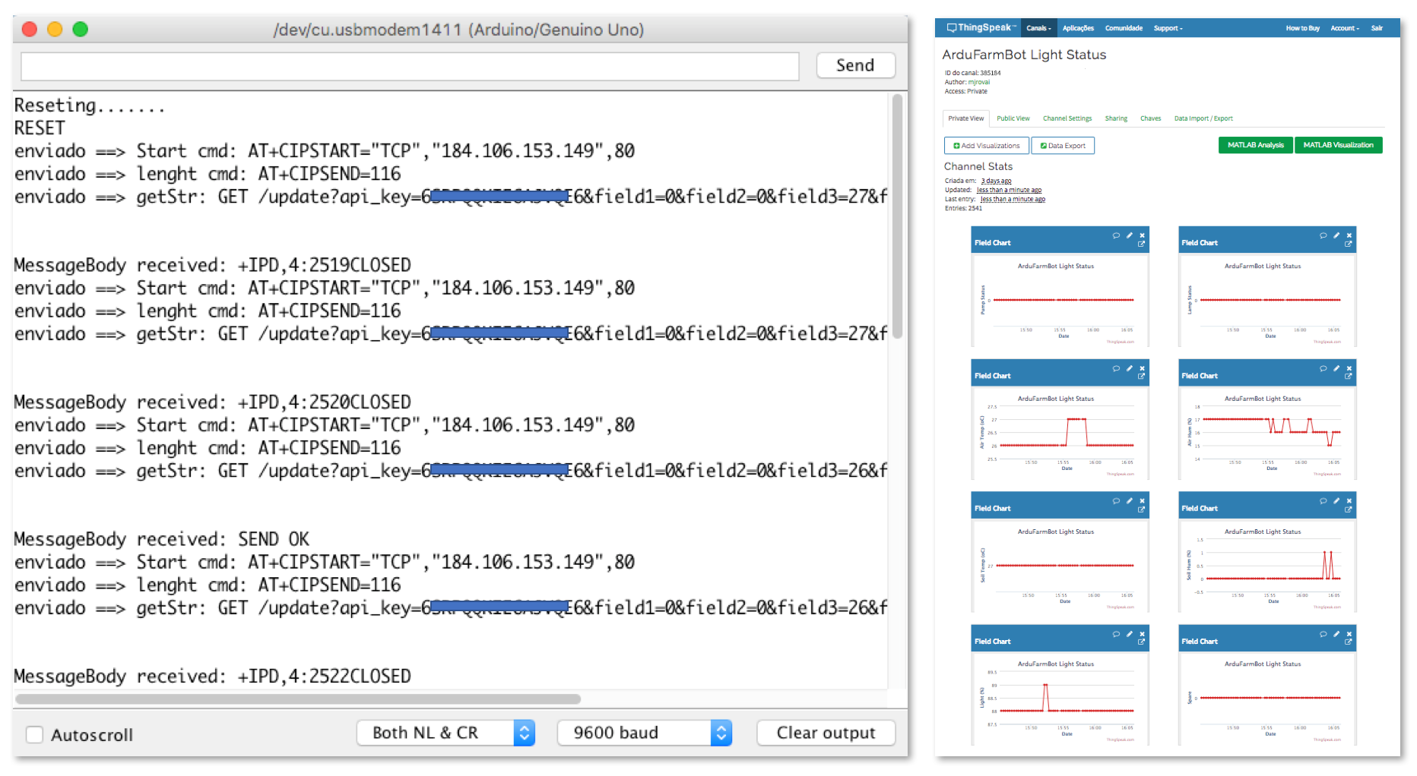Open comments on the Lamp Status chart

(1323, 235)
